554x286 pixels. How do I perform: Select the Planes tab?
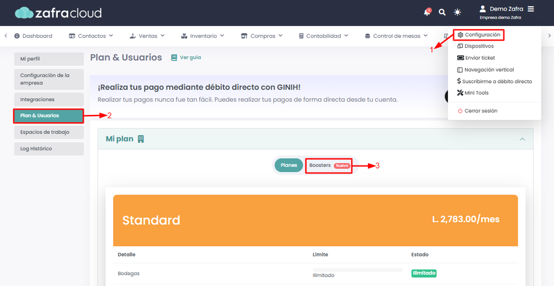(288, 165)
